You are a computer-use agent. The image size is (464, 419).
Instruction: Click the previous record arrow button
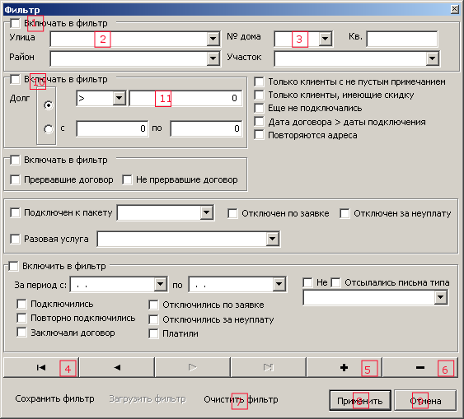[x=117, y=368]
